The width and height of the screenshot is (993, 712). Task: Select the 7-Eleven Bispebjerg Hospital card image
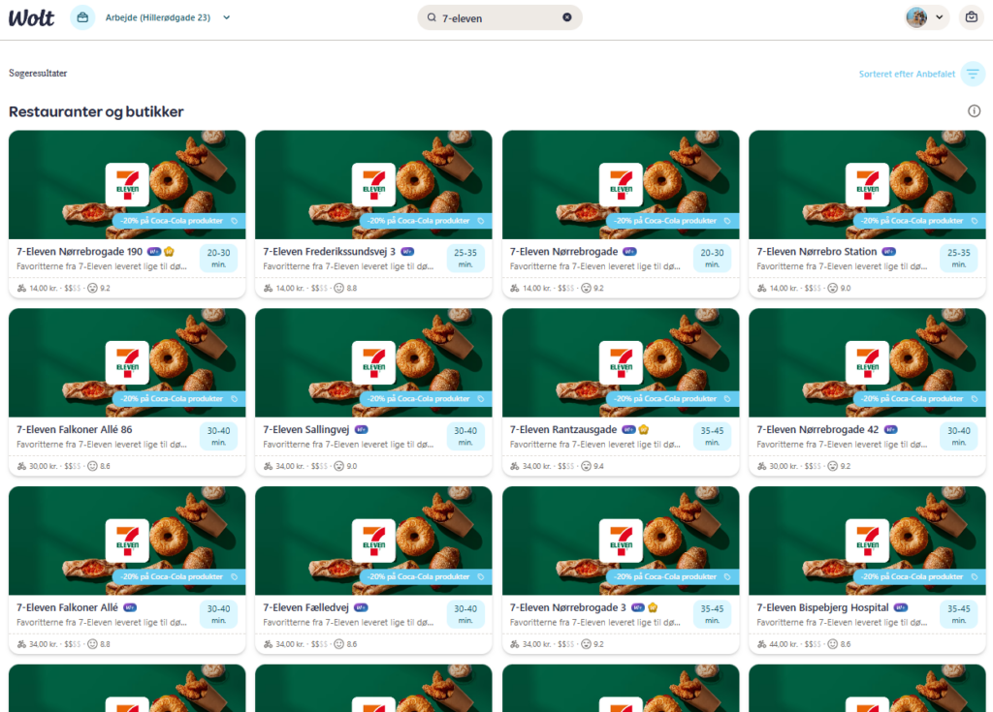867,541
